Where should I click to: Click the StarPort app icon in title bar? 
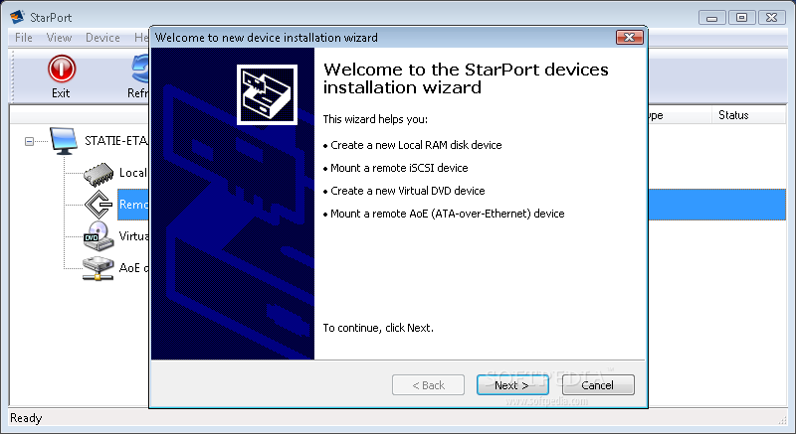[x=17, y=17]
